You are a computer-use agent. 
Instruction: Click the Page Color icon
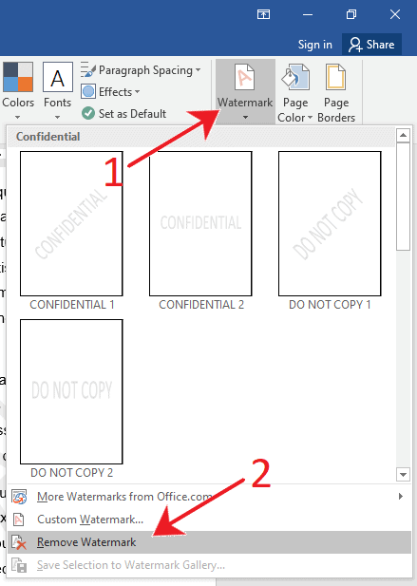point(295,77)
